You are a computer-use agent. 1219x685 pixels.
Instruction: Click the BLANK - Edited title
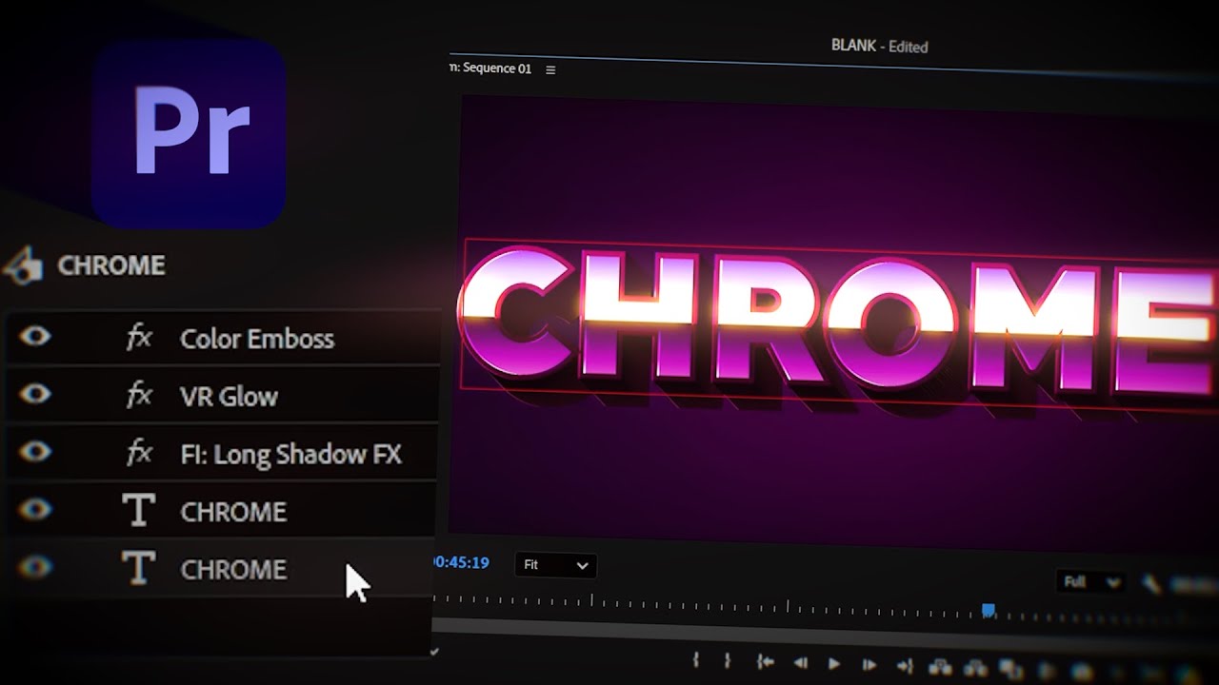coord(879,46)
